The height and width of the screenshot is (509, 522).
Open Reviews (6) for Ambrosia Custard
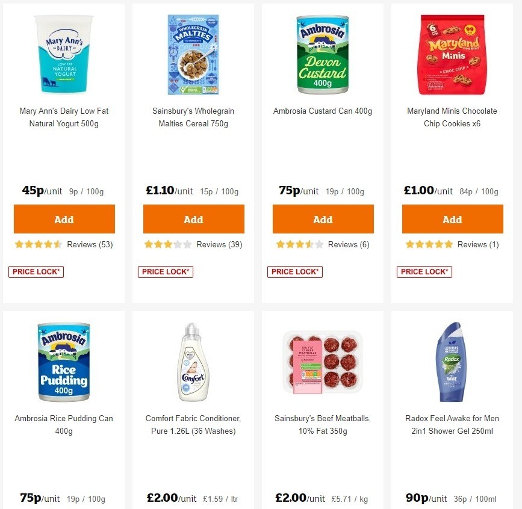click(349, 244)
